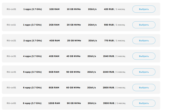The width and height of the screenshot is (180, 111).
Task: Select the RU-cx11 plan label
Action: (x=11, y=25)
